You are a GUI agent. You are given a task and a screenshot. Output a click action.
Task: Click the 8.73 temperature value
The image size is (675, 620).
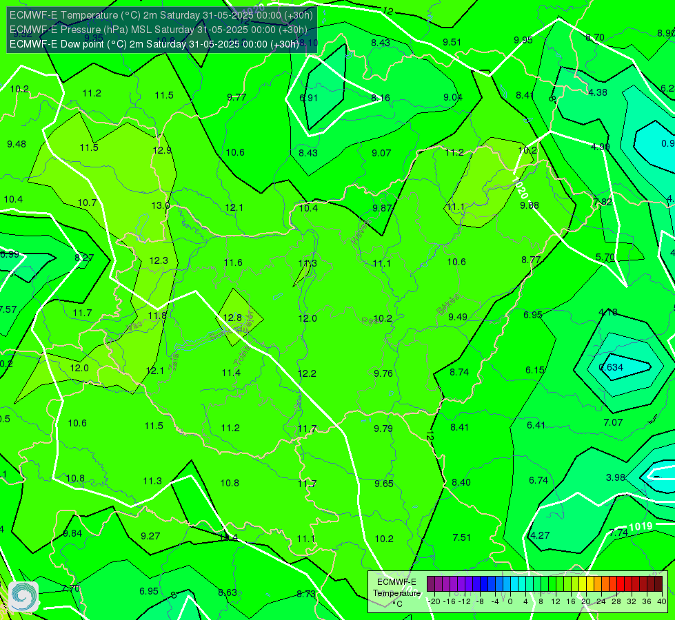click(x=306, y=595)
